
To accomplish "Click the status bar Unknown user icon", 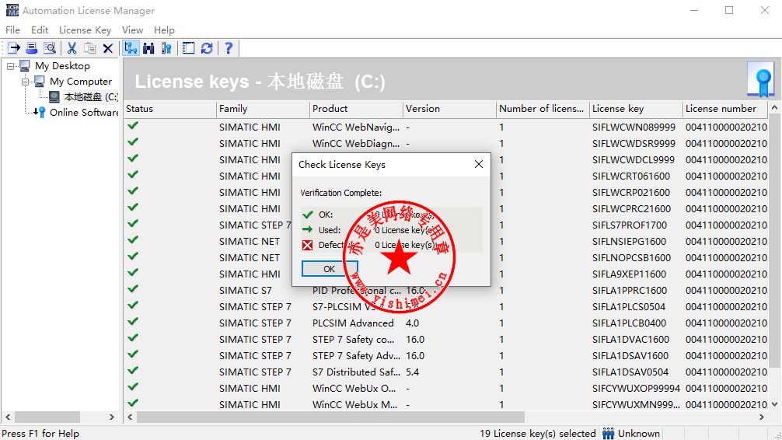I will pos(608,434).
